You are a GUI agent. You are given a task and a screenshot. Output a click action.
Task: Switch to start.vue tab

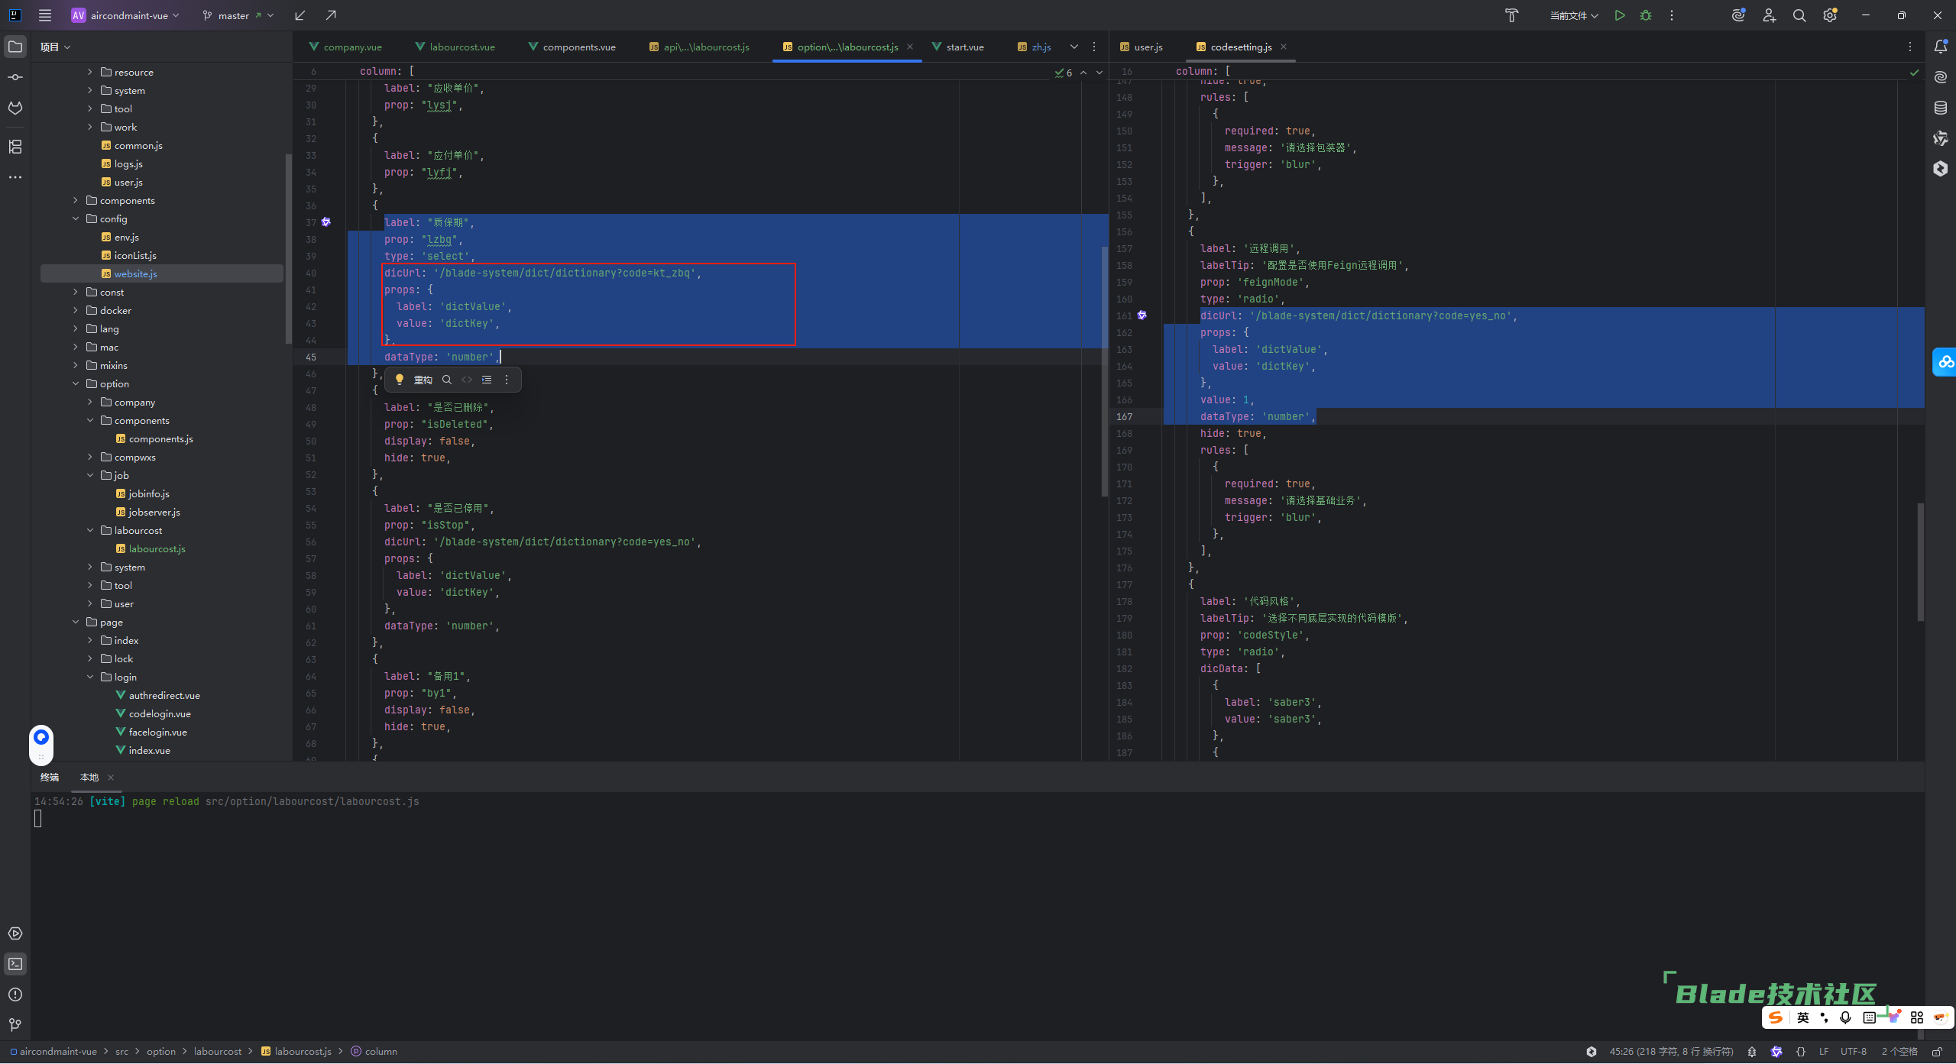click(x=957, y=47)
